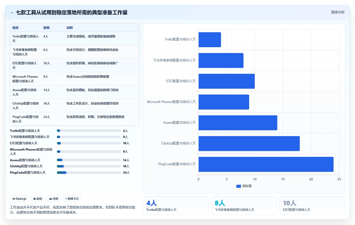
Task: Click the PingCode bar in the chart
Action: pos(266,164)
